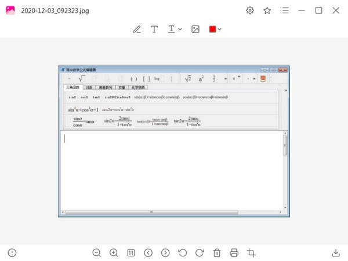This screenshot has width=348, height=261.
Task: Insert sinα/cosα=tanα formula
Action: [x=84, y=122]
